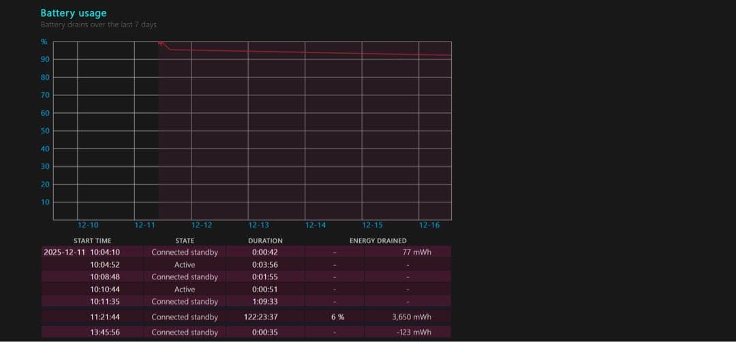Select the 12-10 date label on chart axis

click(88, 226)
